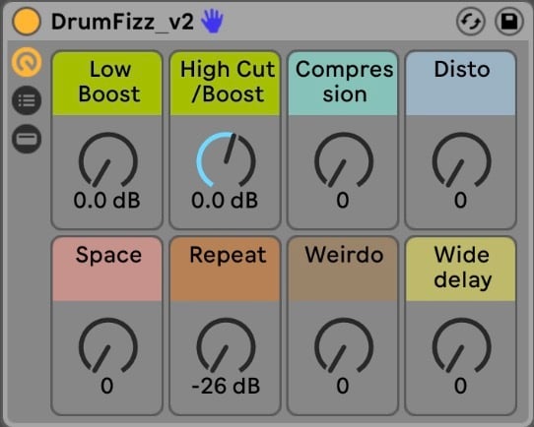The image size is (534, 427).
Task: Click the High Cut/Boost macro knob
Action: pyautogui.click(x=226, y=160)
